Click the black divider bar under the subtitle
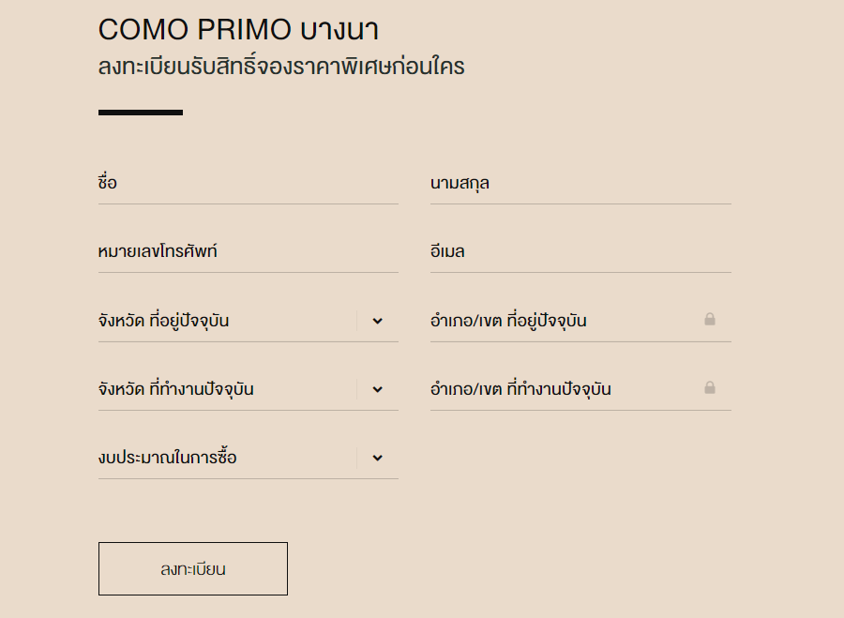Image resolution: width=844 pixels, height=618 pixels. tap(141, 113)
